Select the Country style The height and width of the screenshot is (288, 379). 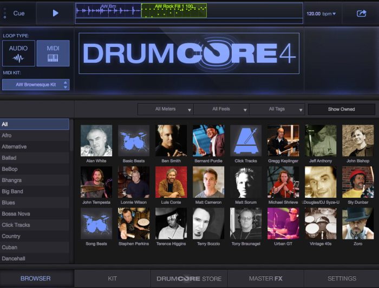(x=35, y=236)
